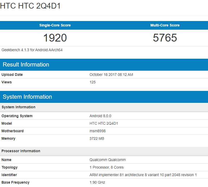The width and height of the screenshot is (208, 187).
Task: Click the blue Result Information section header
Action: pyautogui.click(x=26, y=65)
